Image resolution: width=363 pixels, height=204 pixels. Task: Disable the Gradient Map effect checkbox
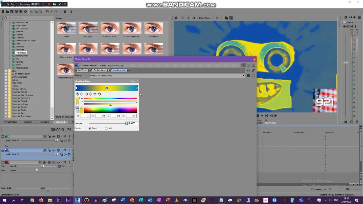[110, 70]
